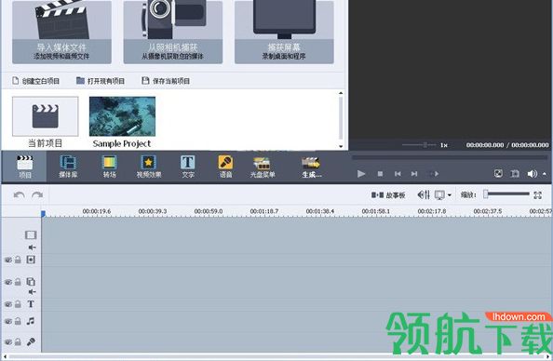Click the zoom-to-fit timeline icon
553x361 pixels.
537,195
